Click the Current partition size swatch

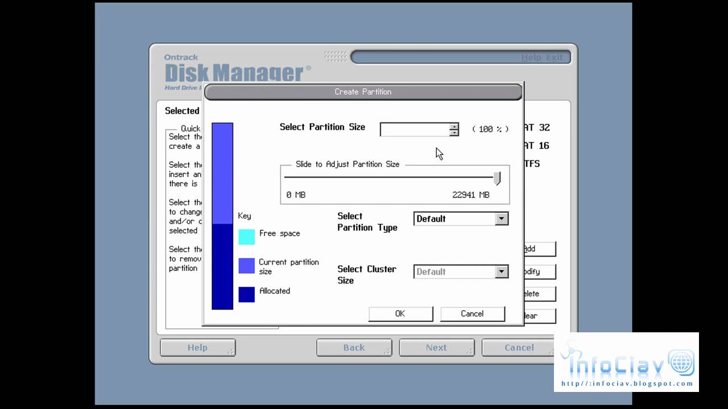click(247, 266)
